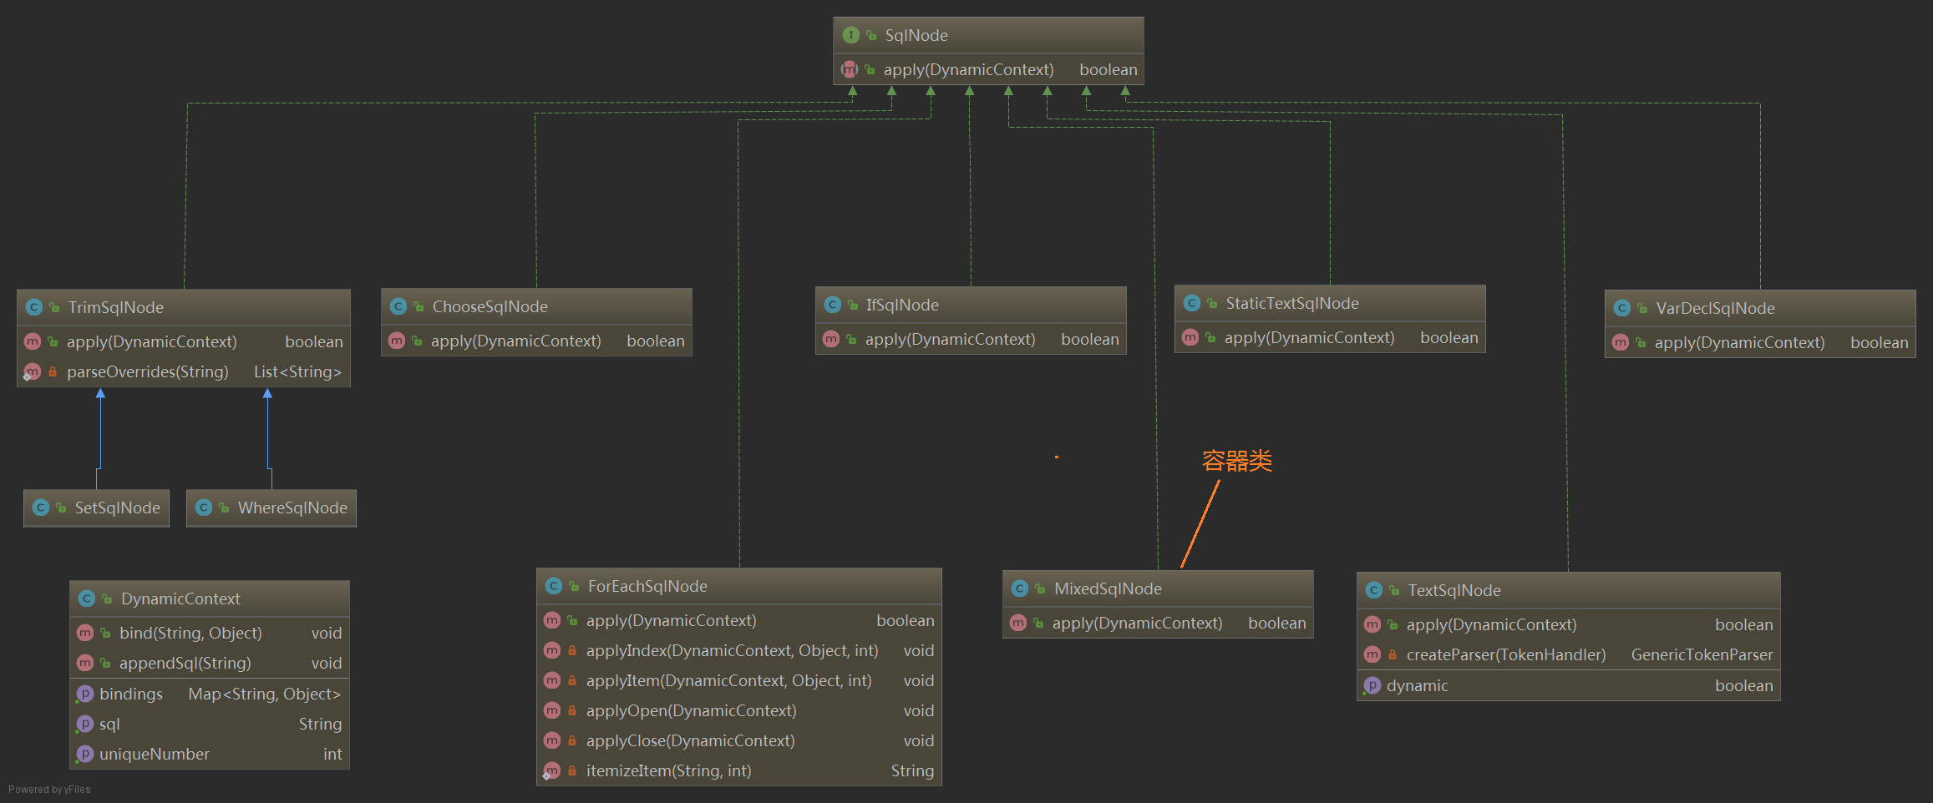
Task: Click the SqlNode interface icon
Action: click(850, 35)
